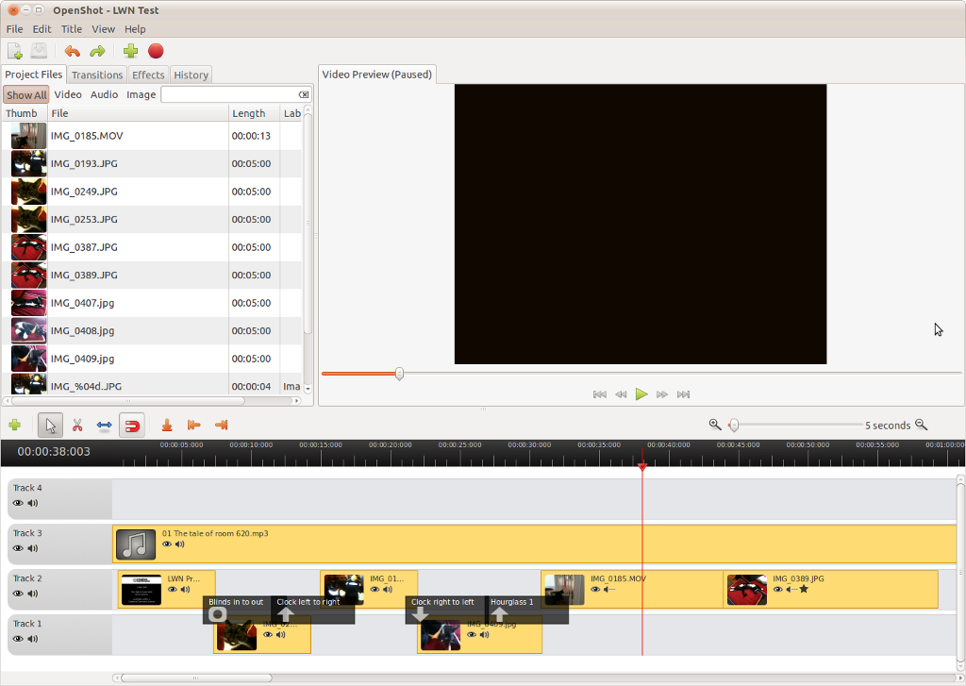
Task: Add a new track with green plus
Action: click(14, 426)
